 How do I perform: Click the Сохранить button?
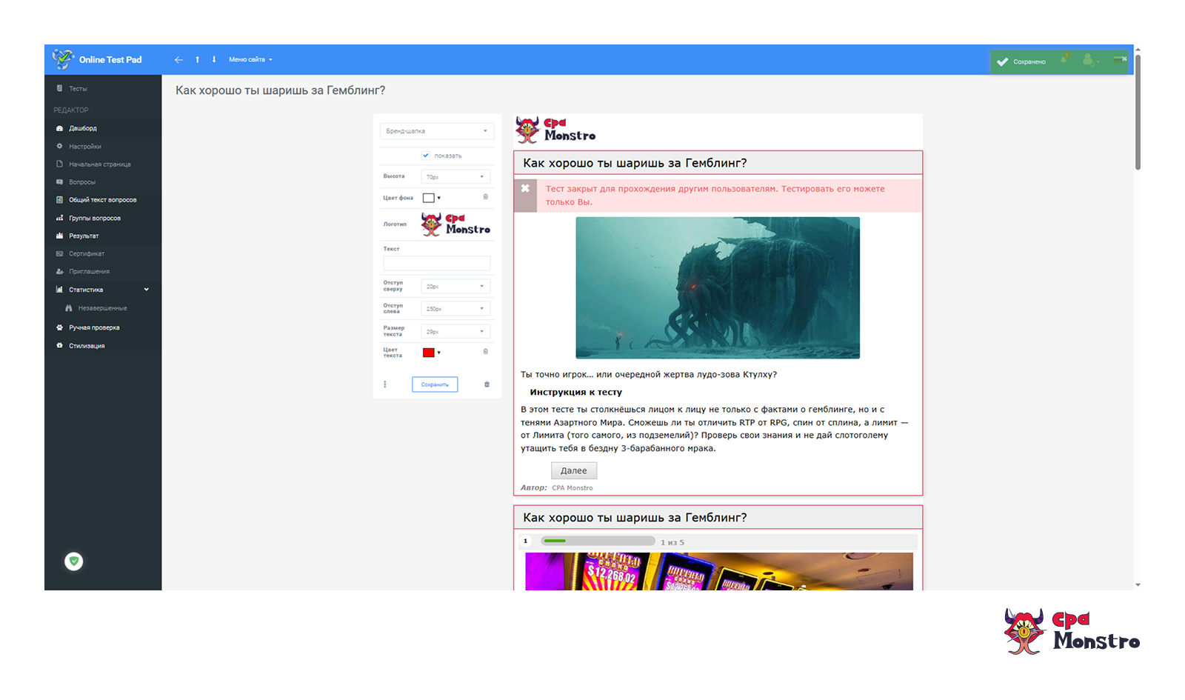[x=435, y=384]
